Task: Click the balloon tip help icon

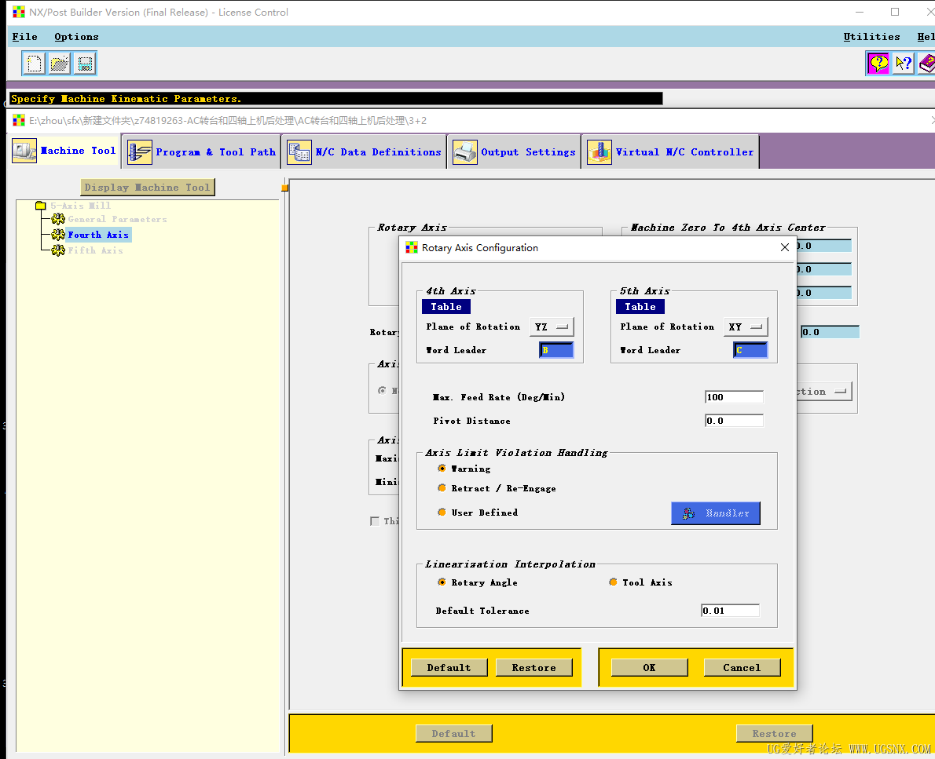Action: click(878, 63)
